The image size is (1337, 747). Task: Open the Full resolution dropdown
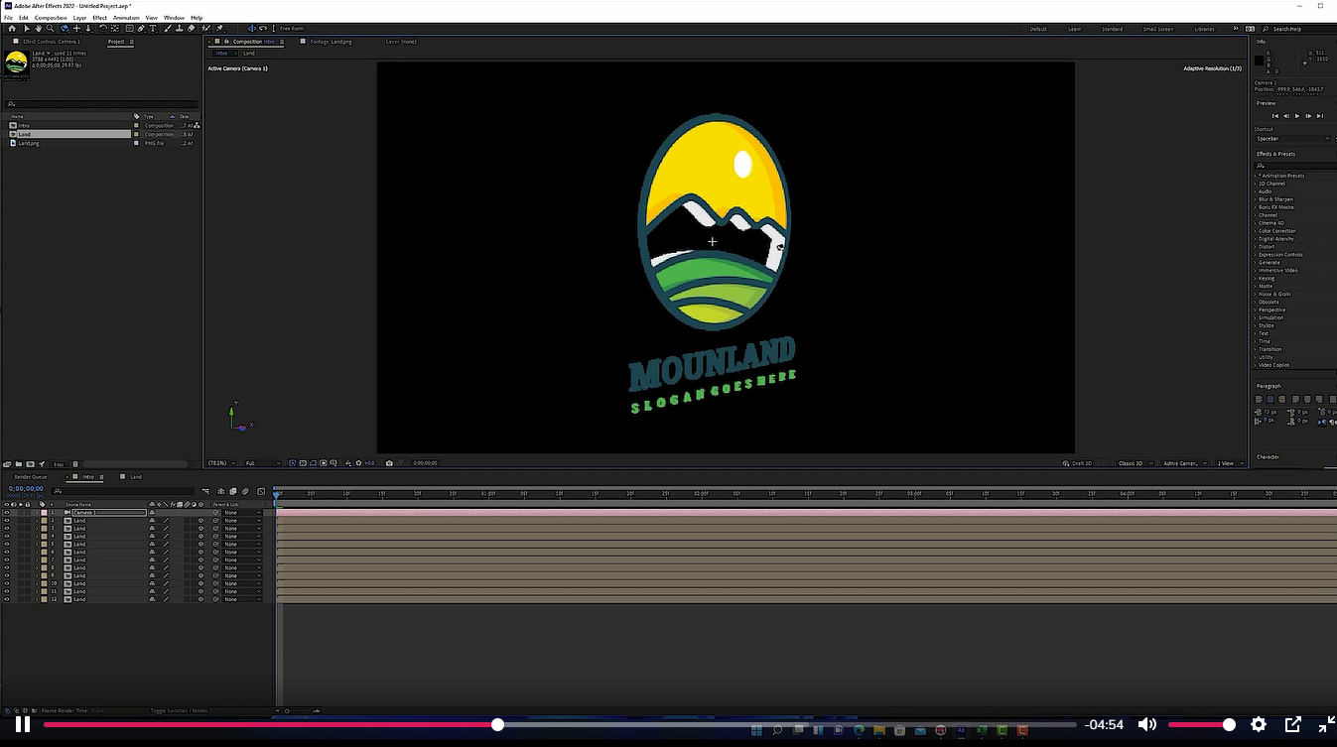254,463
